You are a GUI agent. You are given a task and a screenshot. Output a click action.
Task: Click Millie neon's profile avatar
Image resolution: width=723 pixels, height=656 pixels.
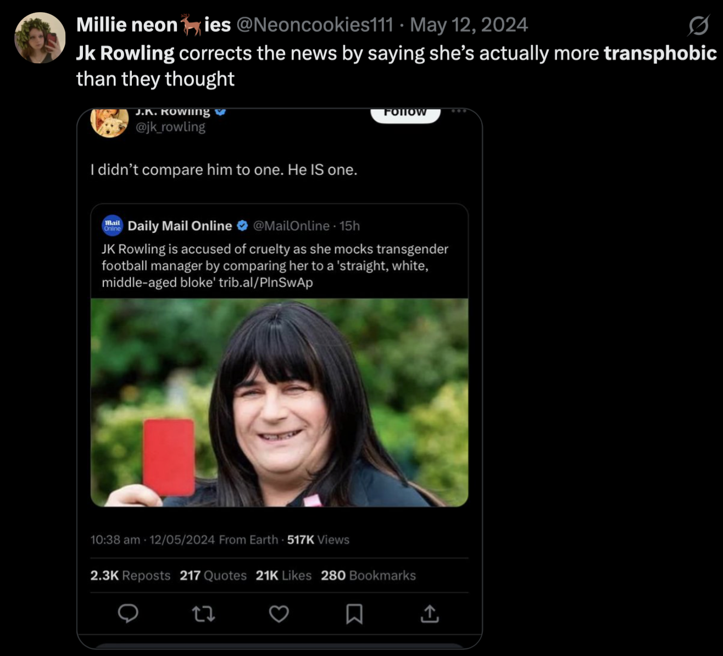click(x=40, y=37)
